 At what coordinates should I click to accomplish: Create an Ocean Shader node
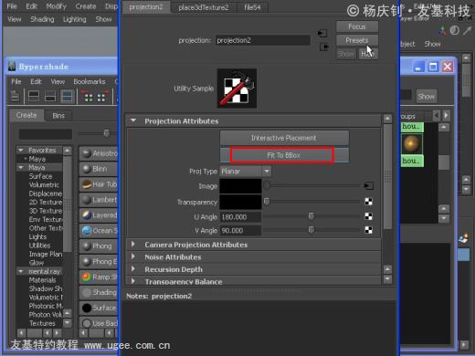point(99,231)
